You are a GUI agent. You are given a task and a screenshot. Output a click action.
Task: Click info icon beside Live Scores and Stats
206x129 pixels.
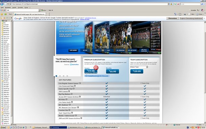coord(75,86)
